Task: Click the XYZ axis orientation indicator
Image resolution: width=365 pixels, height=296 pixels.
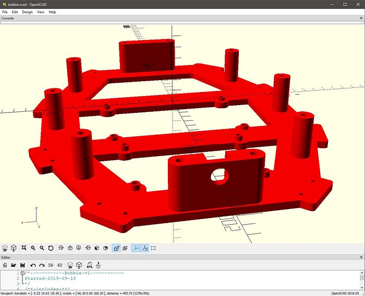Action: pos(31,218)
